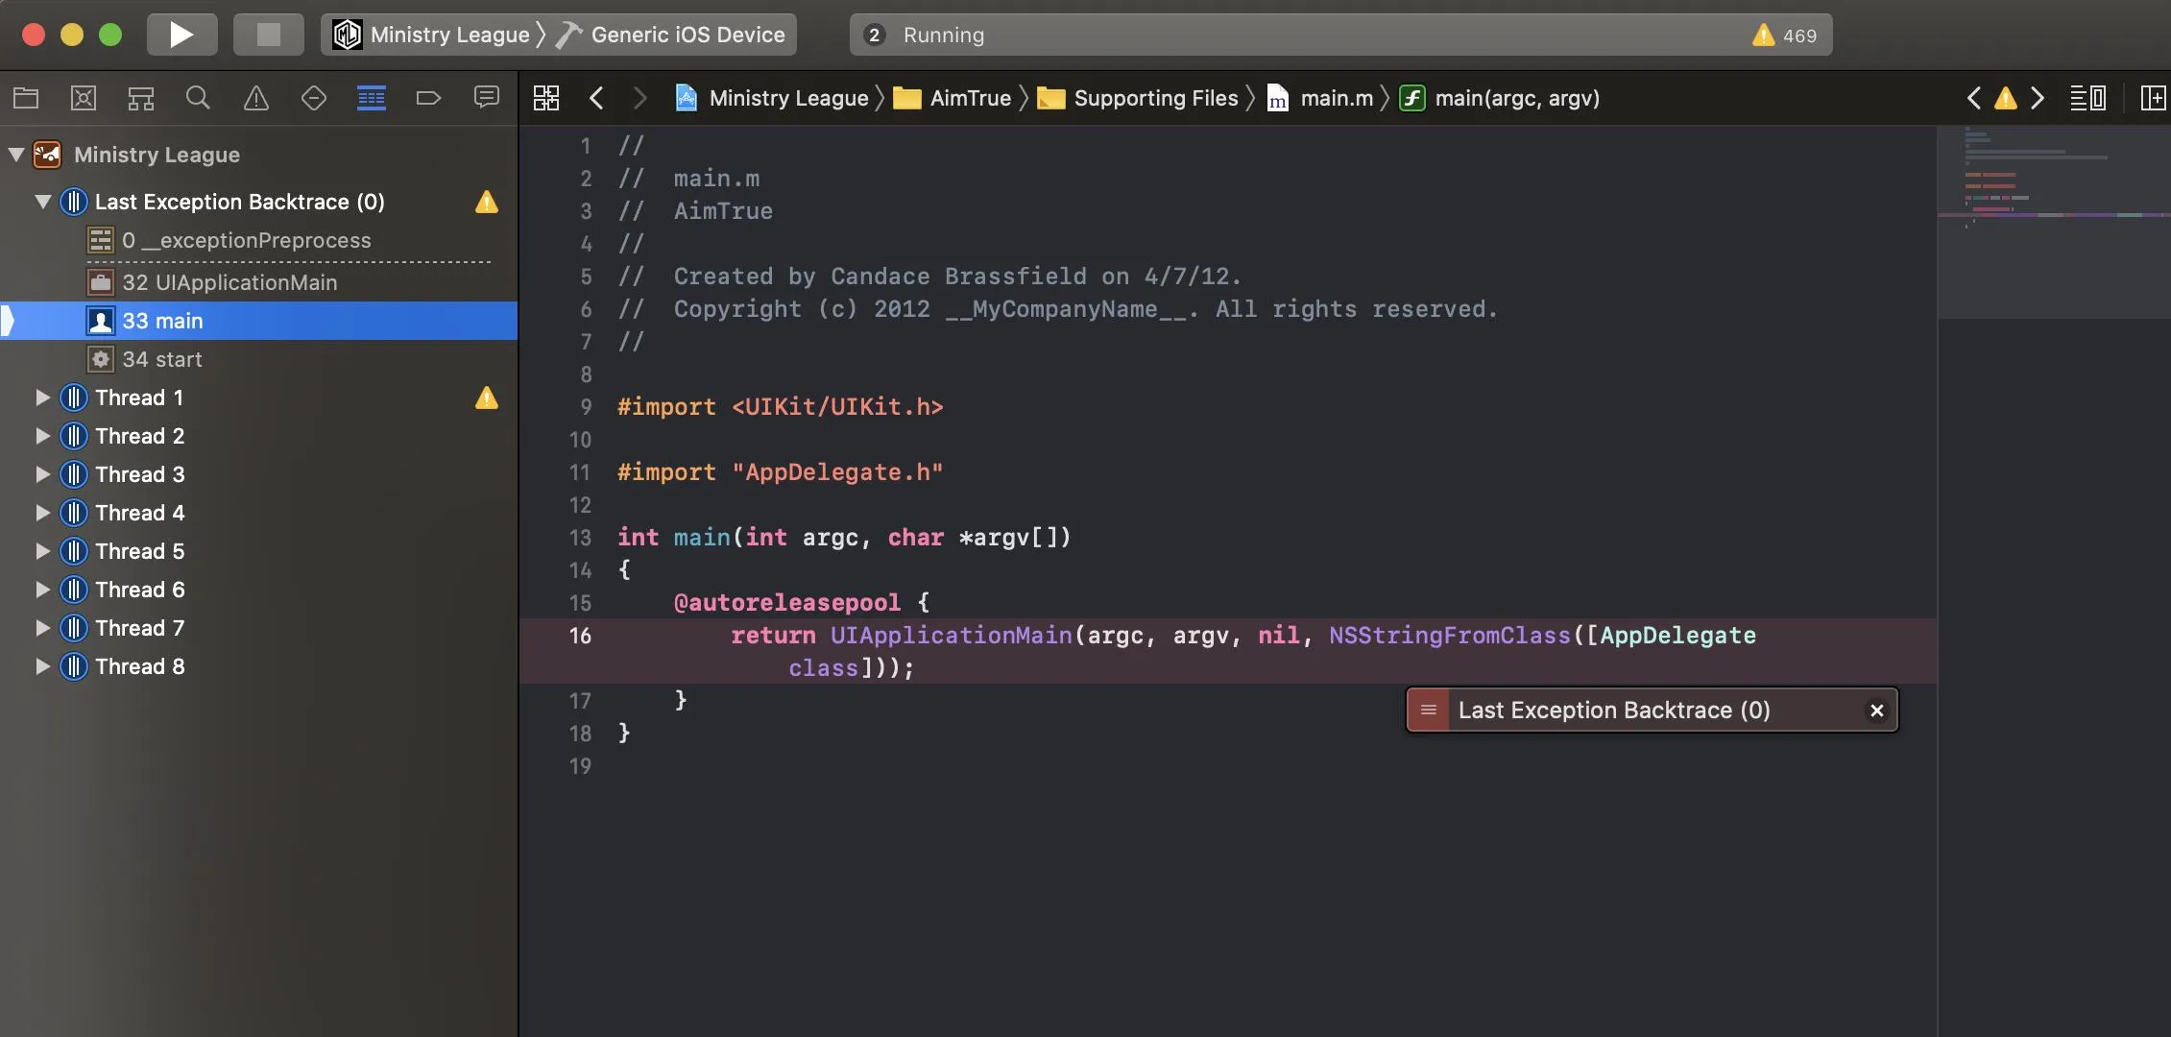This screenshot has width=2171, height=1037.
Task: Collapse Last Exception Backtrace thread
Action: click(42, 202)
